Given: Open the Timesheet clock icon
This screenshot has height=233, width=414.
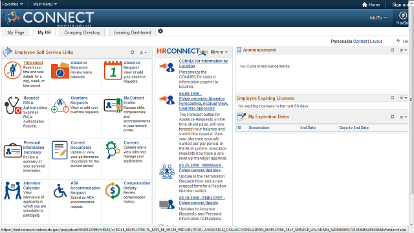Looking at the screenshot, I should pos(12,71).
